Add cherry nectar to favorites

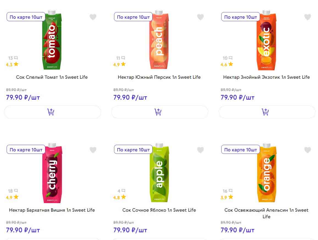coord(93,150)
